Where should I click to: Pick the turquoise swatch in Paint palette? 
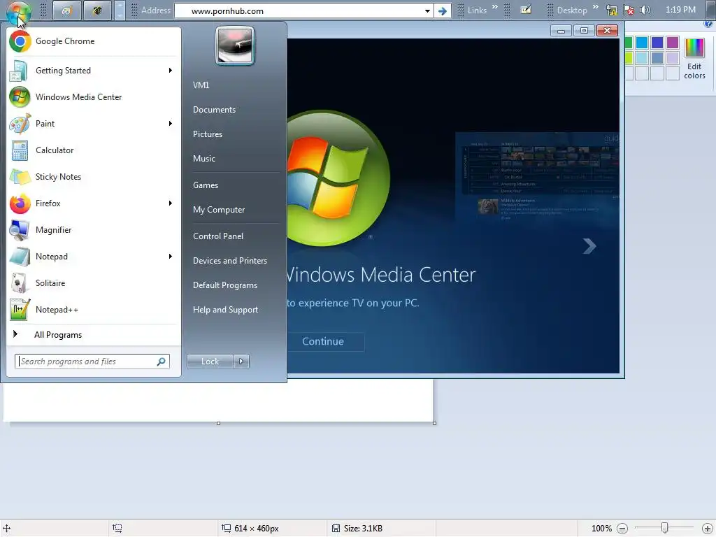pos(642,43)
